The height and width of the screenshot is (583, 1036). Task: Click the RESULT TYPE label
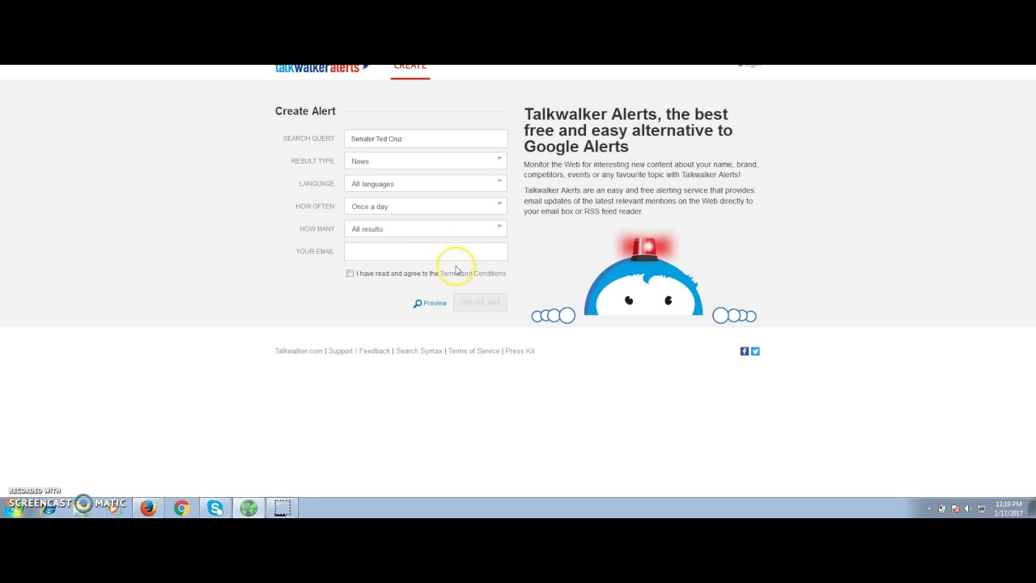[x=312, y=161]
